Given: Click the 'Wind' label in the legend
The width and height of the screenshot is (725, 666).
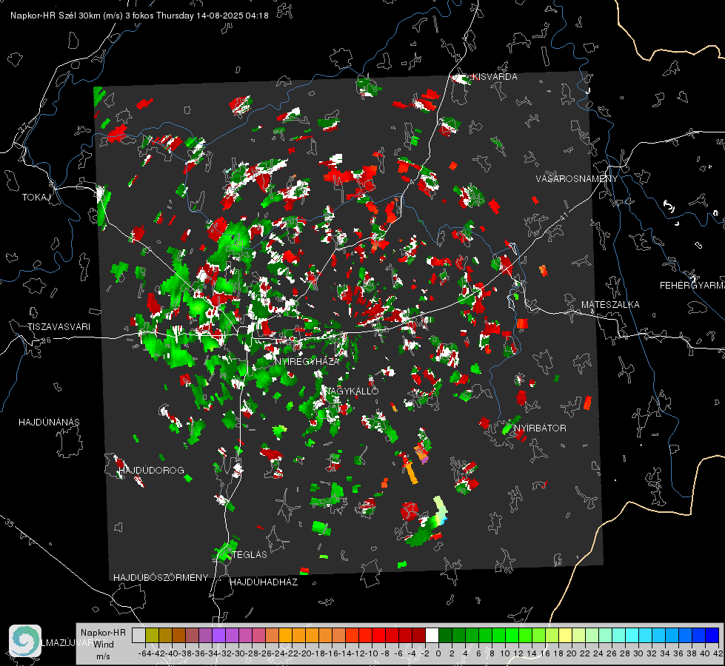Looking at the screenshot, I should pos(104,645).
